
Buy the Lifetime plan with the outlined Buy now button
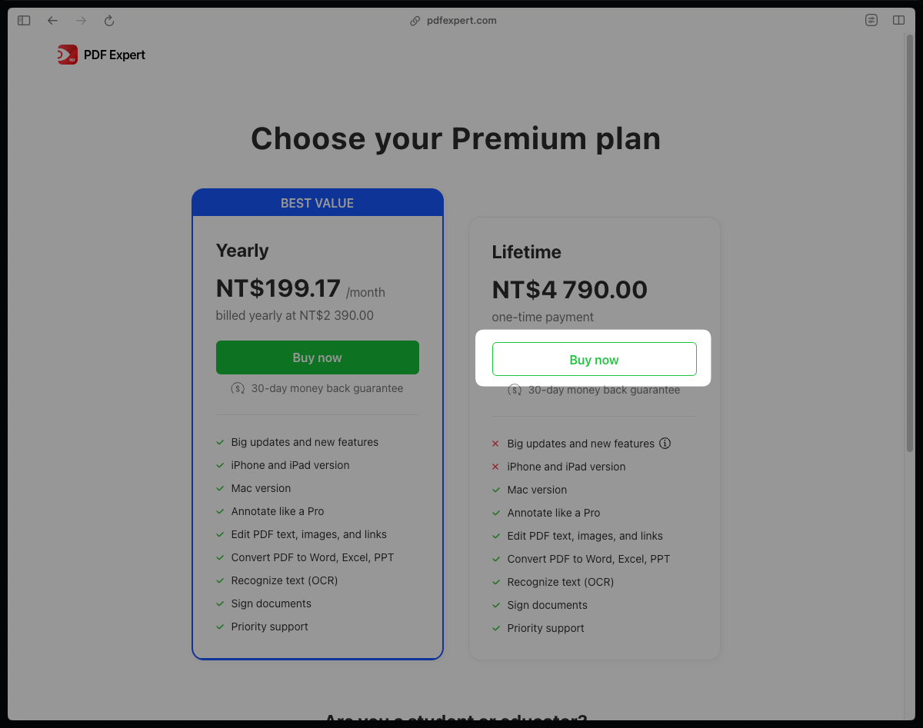[595, 359]
